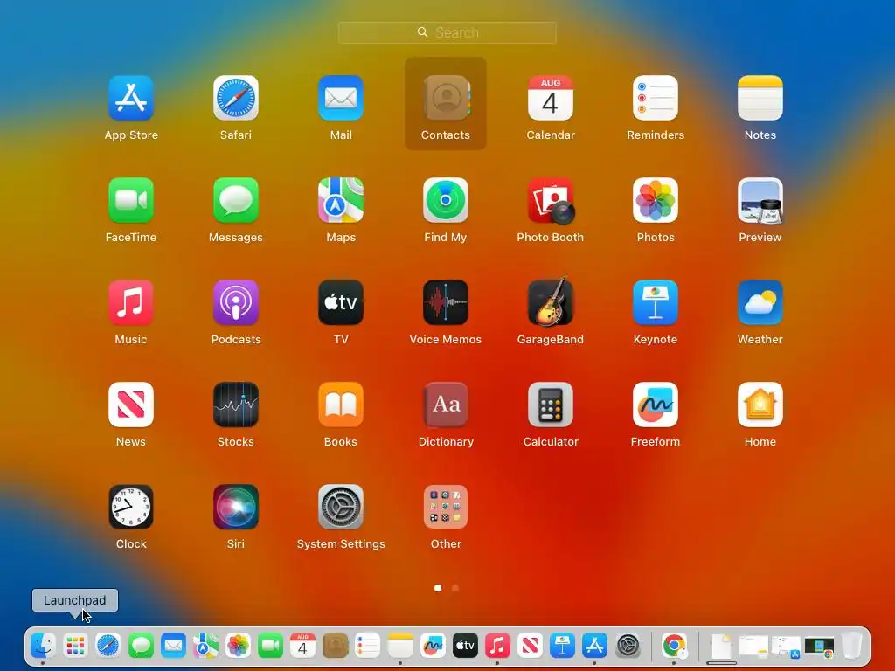Expand the Other apps folder

(x=446, y=507)
